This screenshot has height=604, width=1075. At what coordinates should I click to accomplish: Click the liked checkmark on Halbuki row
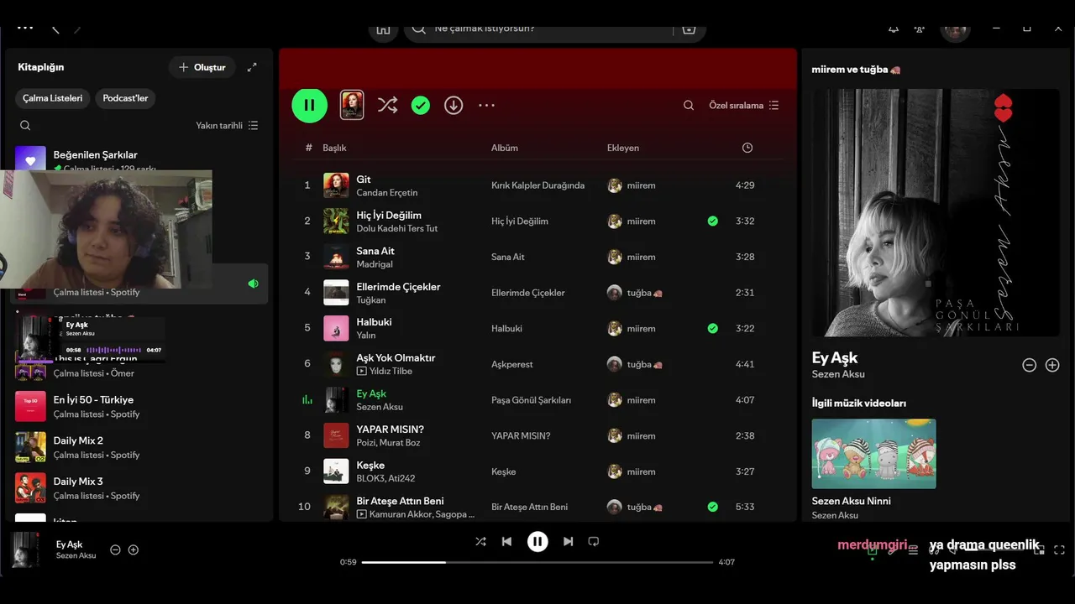(712, 329)
